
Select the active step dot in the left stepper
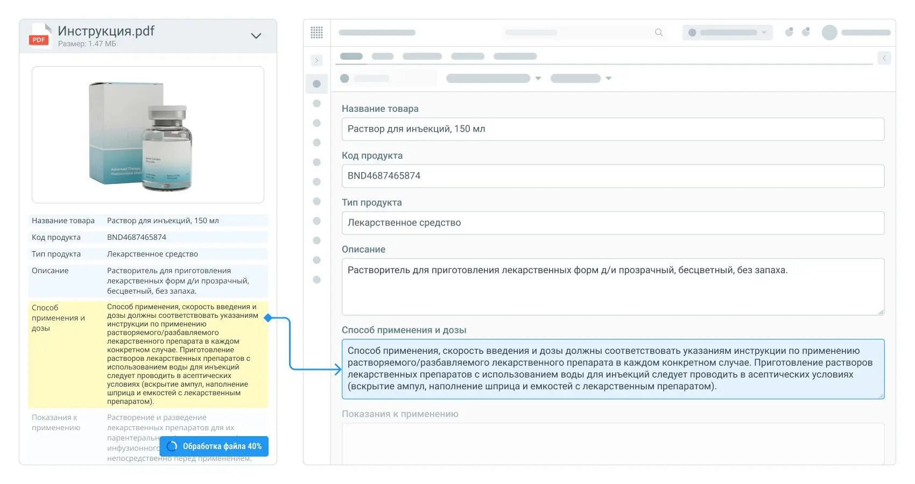click(316, 83)
